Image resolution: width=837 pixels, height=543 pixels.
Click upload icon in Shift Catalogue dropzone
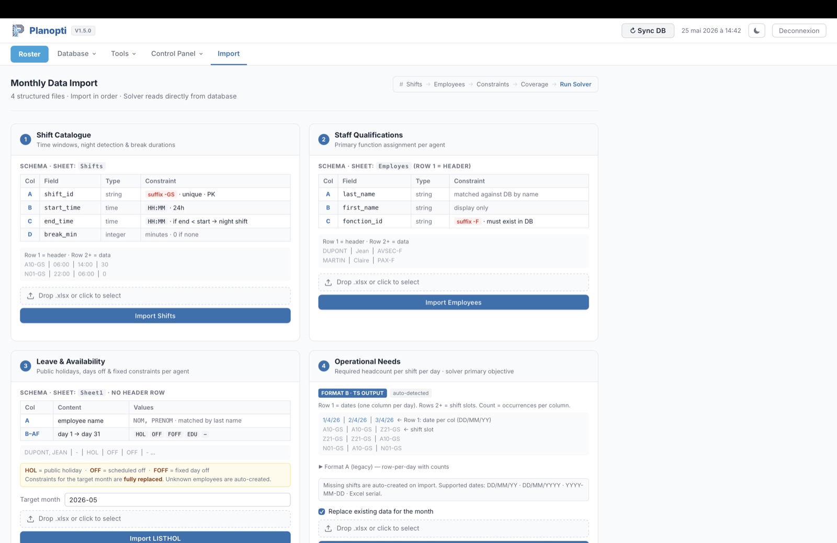click(31, 296)
